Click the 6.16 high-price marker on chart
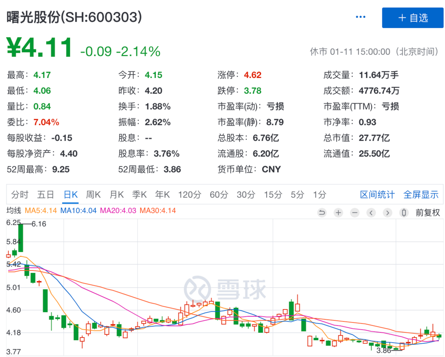 [39, 224]
